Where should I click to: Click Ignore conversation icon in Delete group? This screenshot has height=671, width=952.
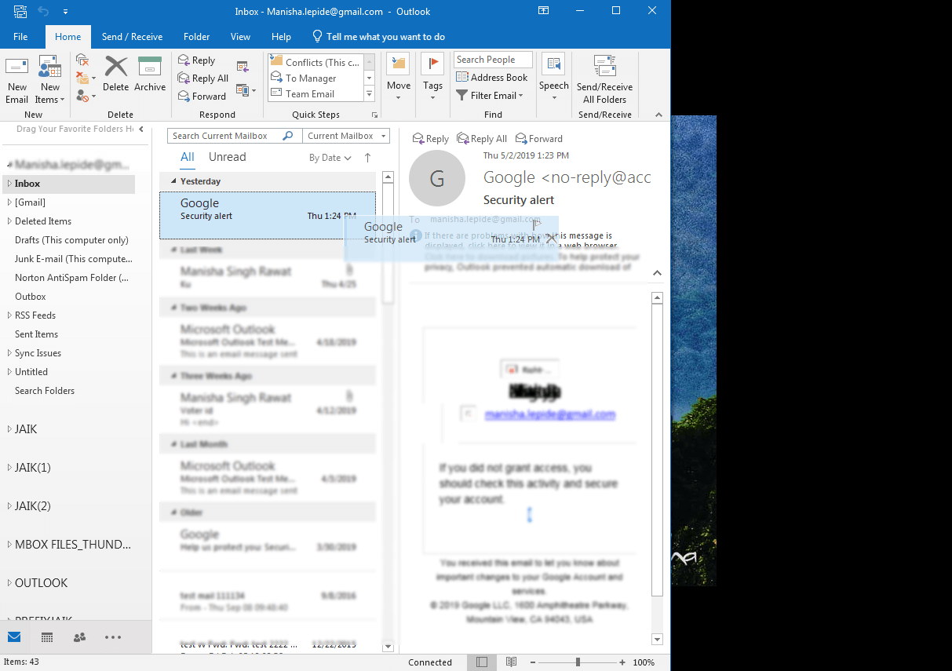pos(82,60)
